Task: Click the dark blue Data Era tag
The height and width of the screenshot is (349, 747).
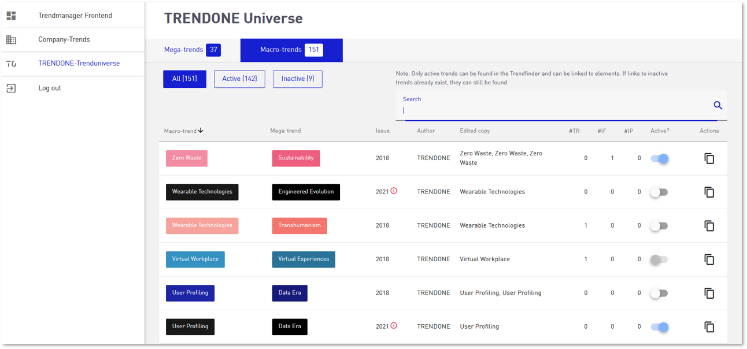Action: coord(290,293)
